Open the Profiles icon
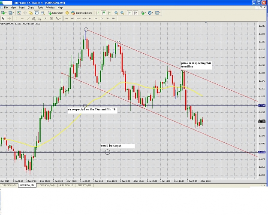The width and height of the screenshot is (268, 215). (10, 13)
